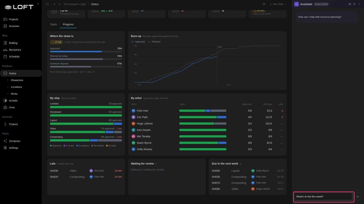The image size is (364, 204).
Task: Select the Progress tab
Action: (68, 24)
